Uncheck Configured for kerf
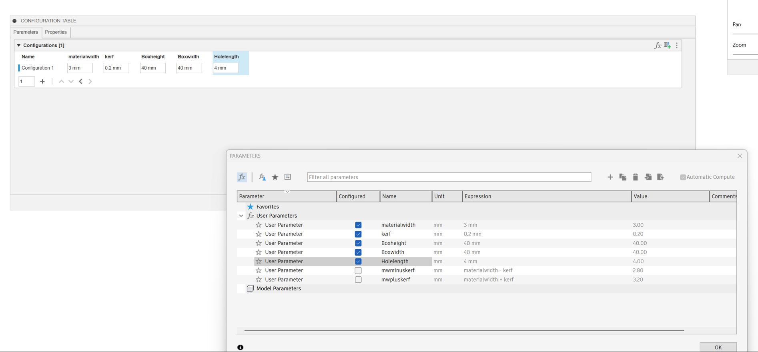 358,234
